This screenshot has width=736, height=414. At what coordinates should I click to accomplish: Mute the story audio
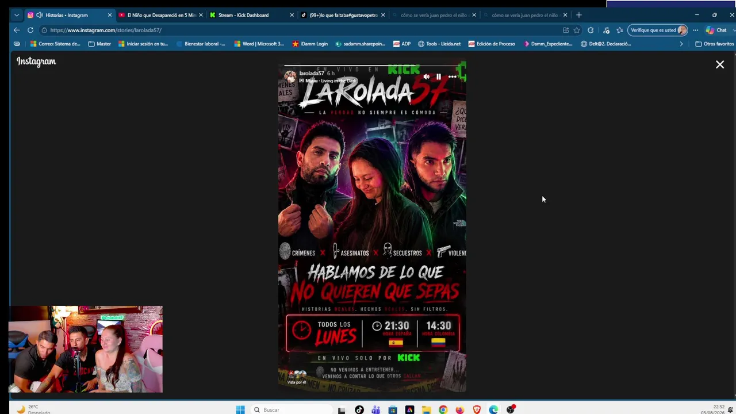[x=426, y=76]
